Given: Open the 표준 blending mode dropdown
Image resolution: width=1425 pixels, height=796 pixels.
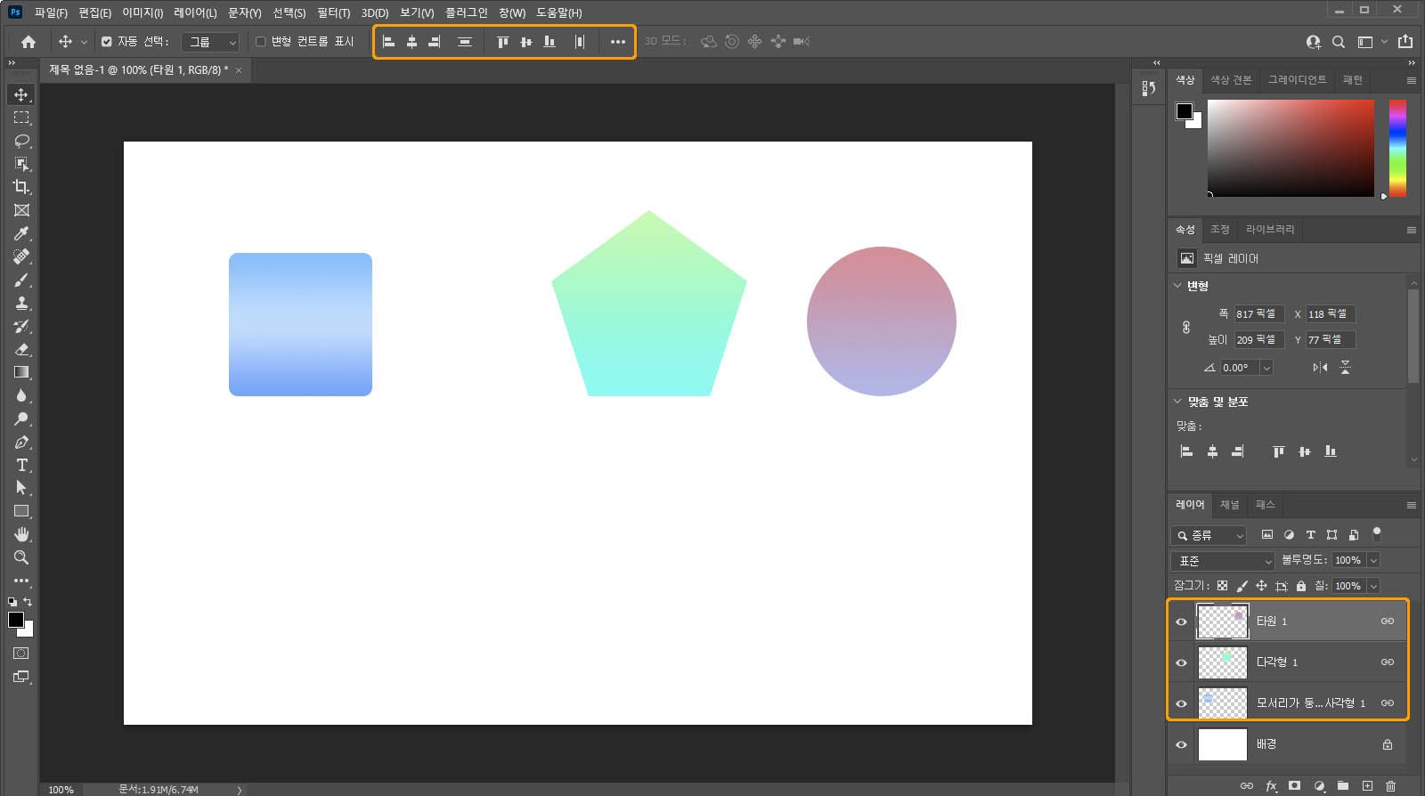Looking at the screenshot, I should click(1223, 561).
